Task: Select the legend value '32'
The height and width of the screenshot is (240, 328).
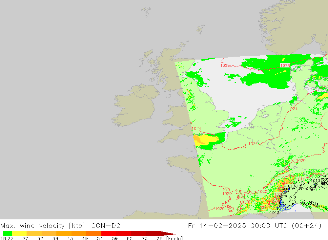Action: [x=40, y=238]
